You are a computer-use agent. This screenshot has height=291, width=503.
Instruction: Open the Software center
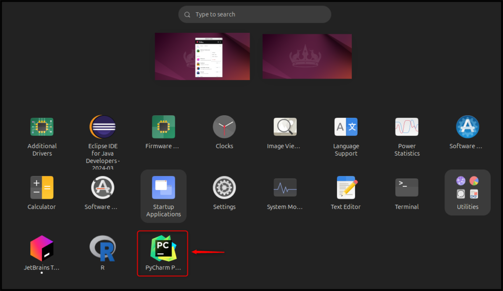pos(467,127)
